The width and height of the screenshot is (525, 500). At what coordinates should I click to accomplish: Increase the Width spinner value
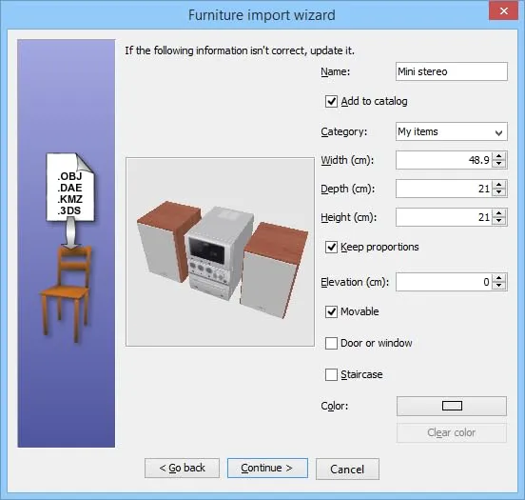point(499,156)
